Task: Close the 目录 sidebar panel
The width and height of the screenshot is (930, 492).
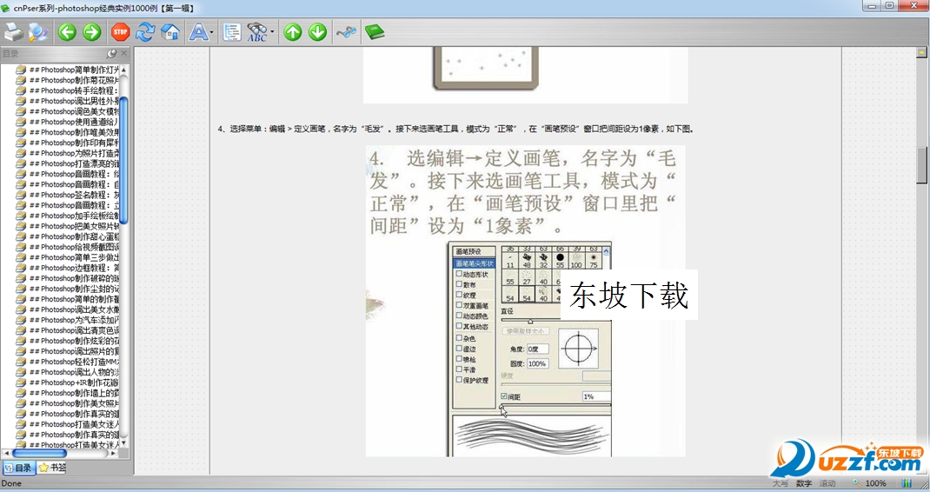Action: pyautogui.click(x=124, y=53)
